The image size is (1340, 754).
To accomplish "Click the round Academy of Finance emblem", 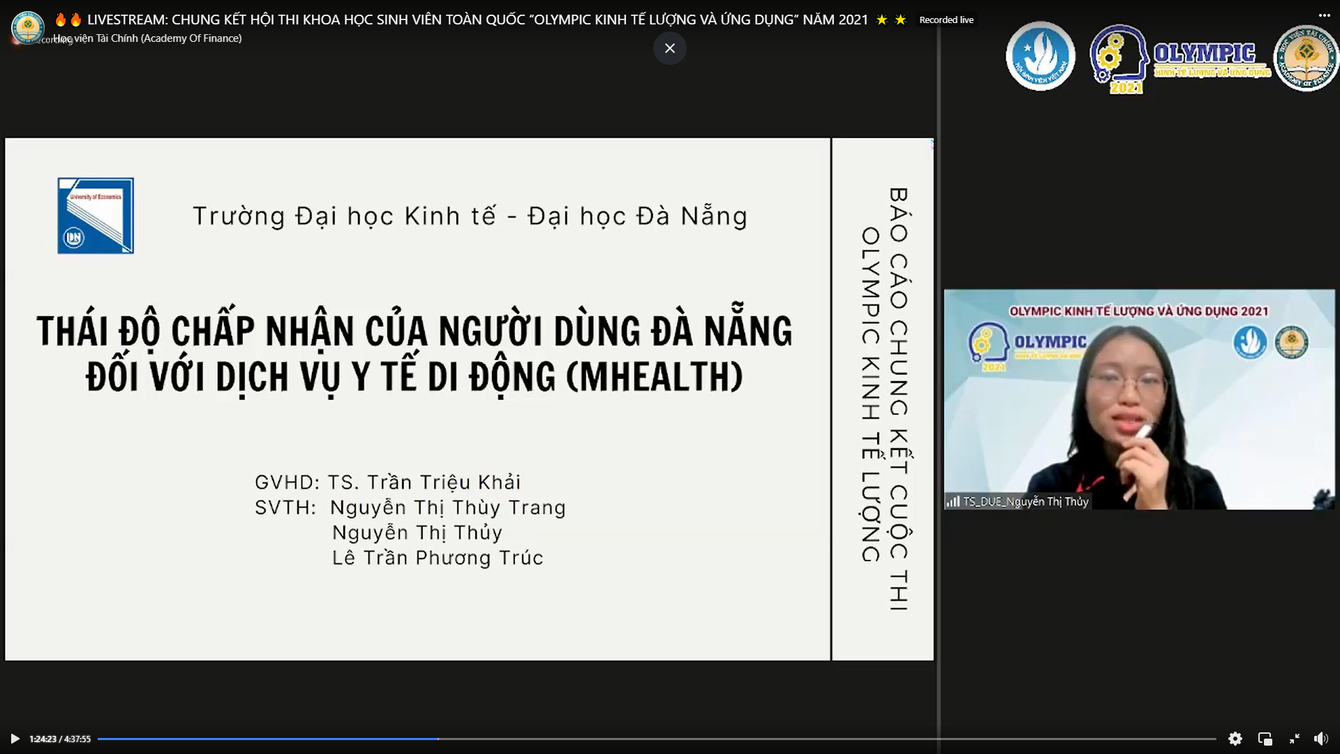I will click(1306, 59).
